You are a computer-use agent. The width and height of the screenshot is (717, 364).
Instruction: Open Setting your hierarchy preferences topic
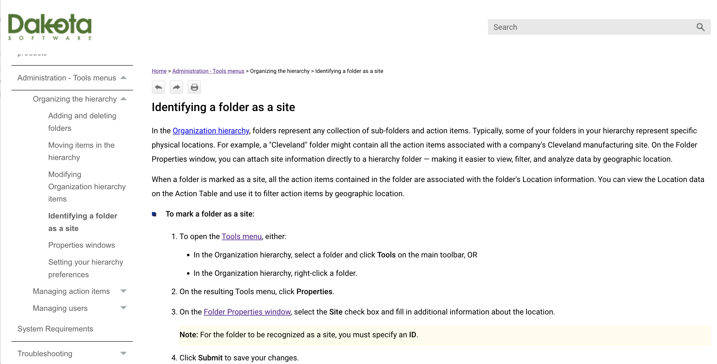(86, 268)
